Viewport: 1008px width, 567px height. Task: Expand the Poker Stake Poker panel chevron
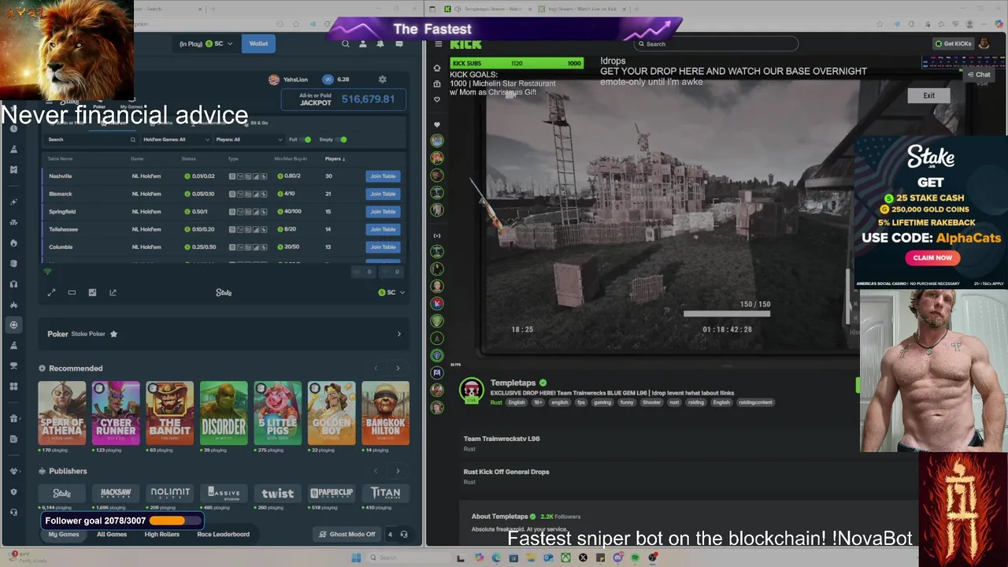[x=398, y=335]
